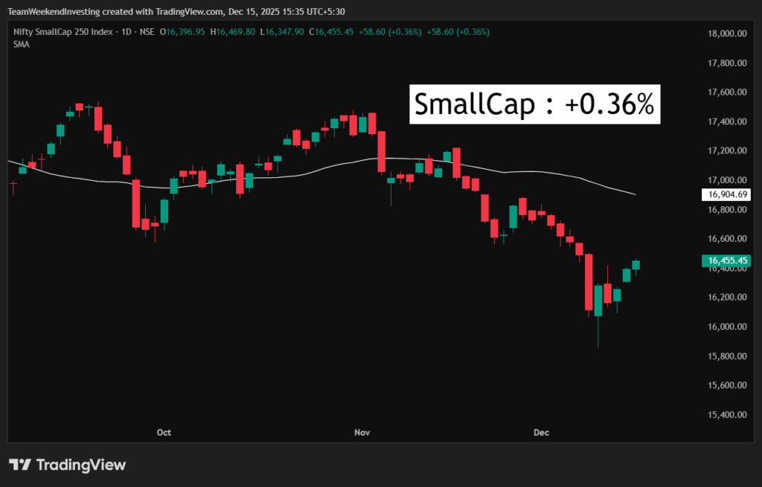This screenshot has height=487, width=762.
Task: Click the TradingView logo icon
Action: (19, 465)
